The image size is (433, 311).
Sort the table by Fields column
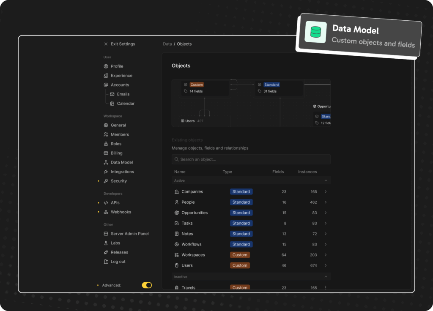(278, 172)
